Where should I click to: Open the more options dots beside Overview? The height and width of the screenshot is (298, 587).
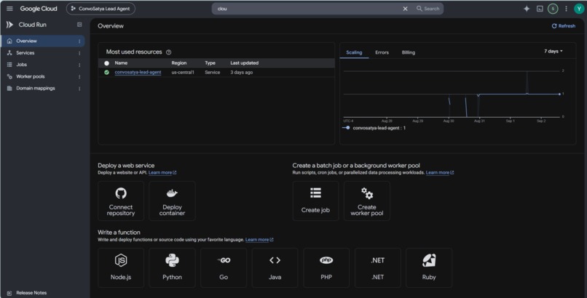(79, 41)
